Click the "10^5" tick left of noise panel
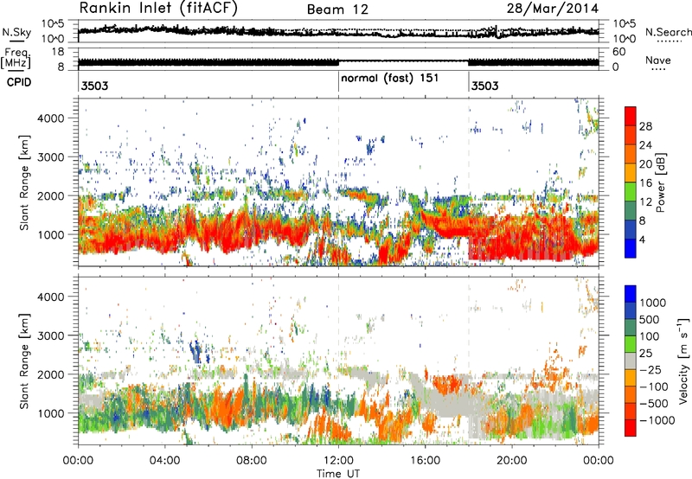Image resolution: width=692 pixels, height=479 pixels. 53,23
